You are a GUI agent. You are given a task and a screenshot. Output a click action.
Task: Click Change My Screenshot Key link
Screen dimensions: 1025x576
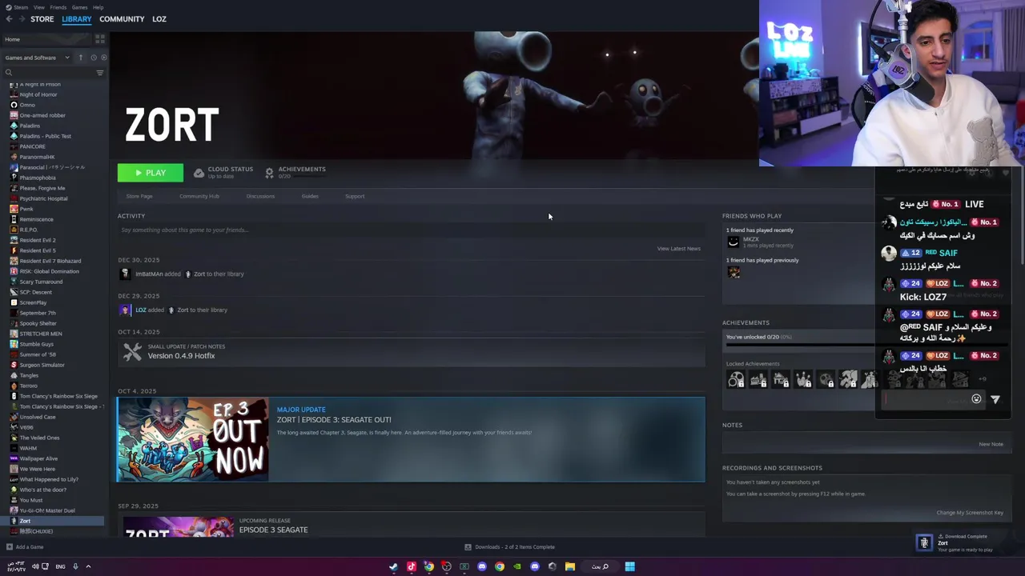[x=970, y=513]
